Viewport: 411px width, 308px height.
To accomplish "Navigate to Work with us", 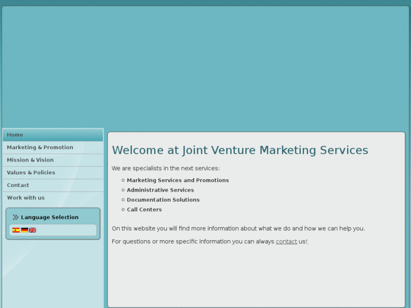I will click(x=25, y=198).
